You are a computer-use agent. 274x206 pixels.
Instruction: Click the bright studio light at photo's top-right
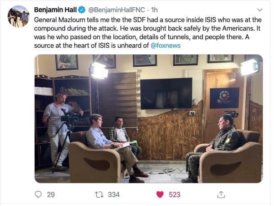(x=250, y=67)
